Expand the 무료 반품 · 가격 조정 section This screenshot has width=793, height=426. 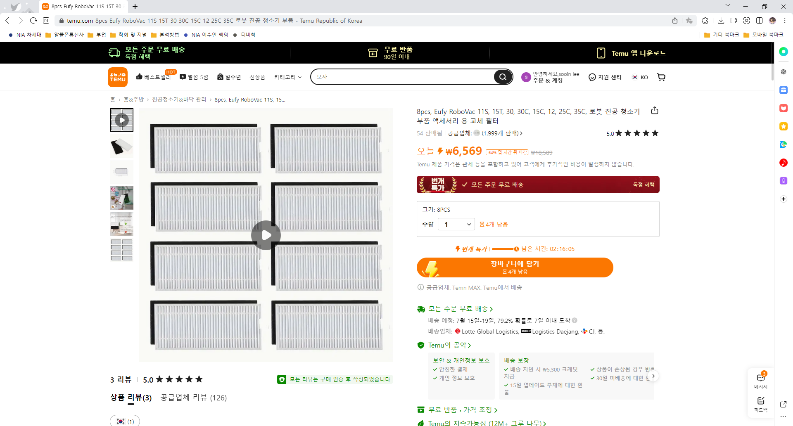coord(463,410)
